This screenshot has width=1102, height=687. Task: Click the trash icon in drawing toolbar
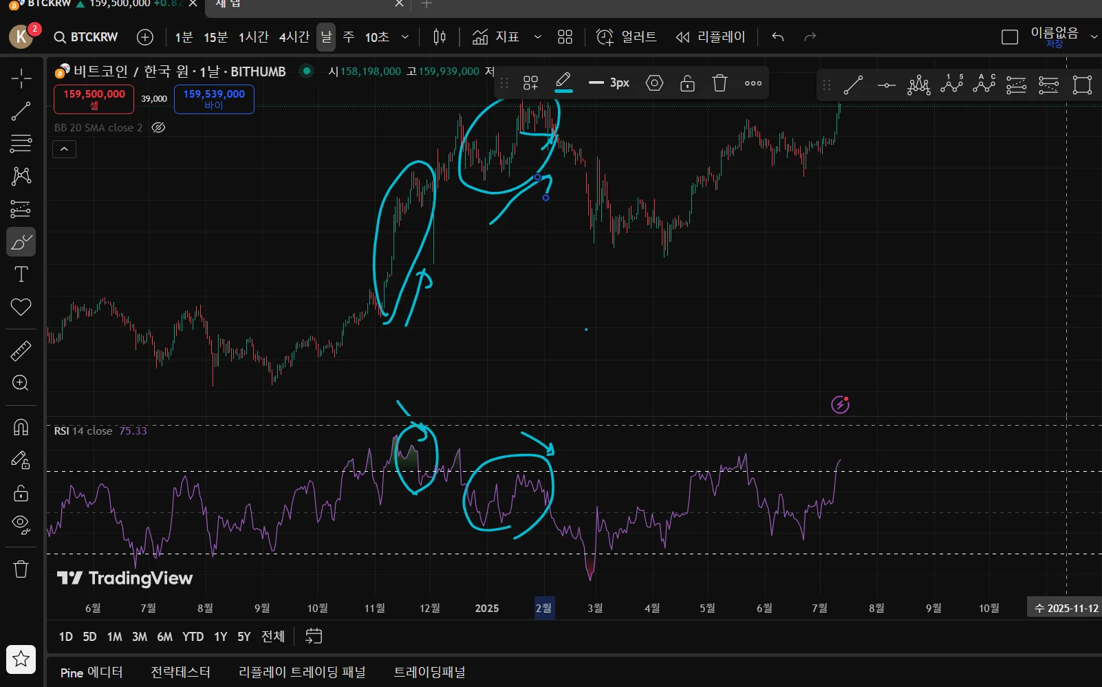click(x=720, y=83)
